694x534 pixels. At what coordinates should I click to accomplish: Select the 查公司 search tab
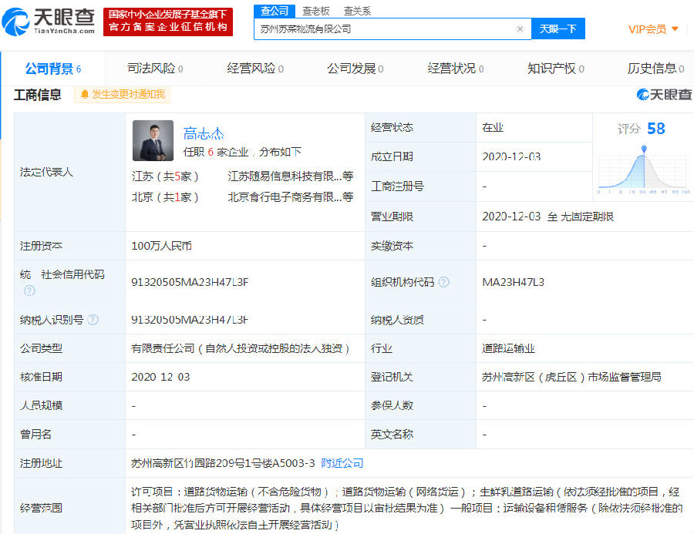(x=275, y=11)
